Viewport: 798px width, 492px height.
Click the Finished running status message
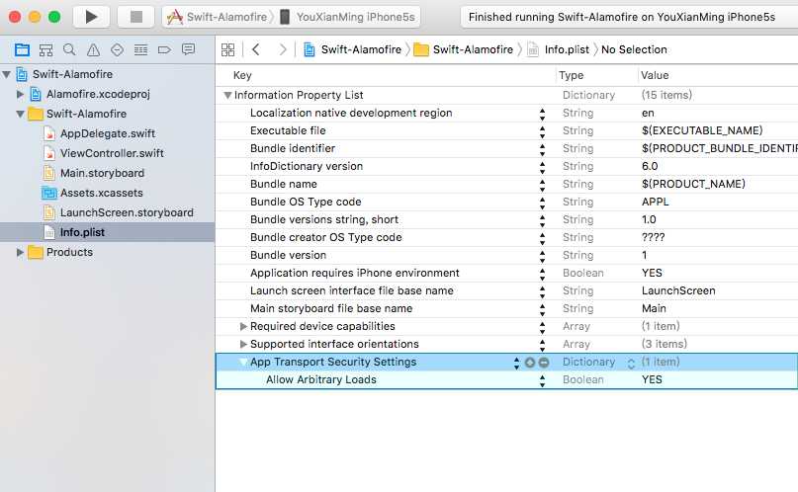[621, 17]
